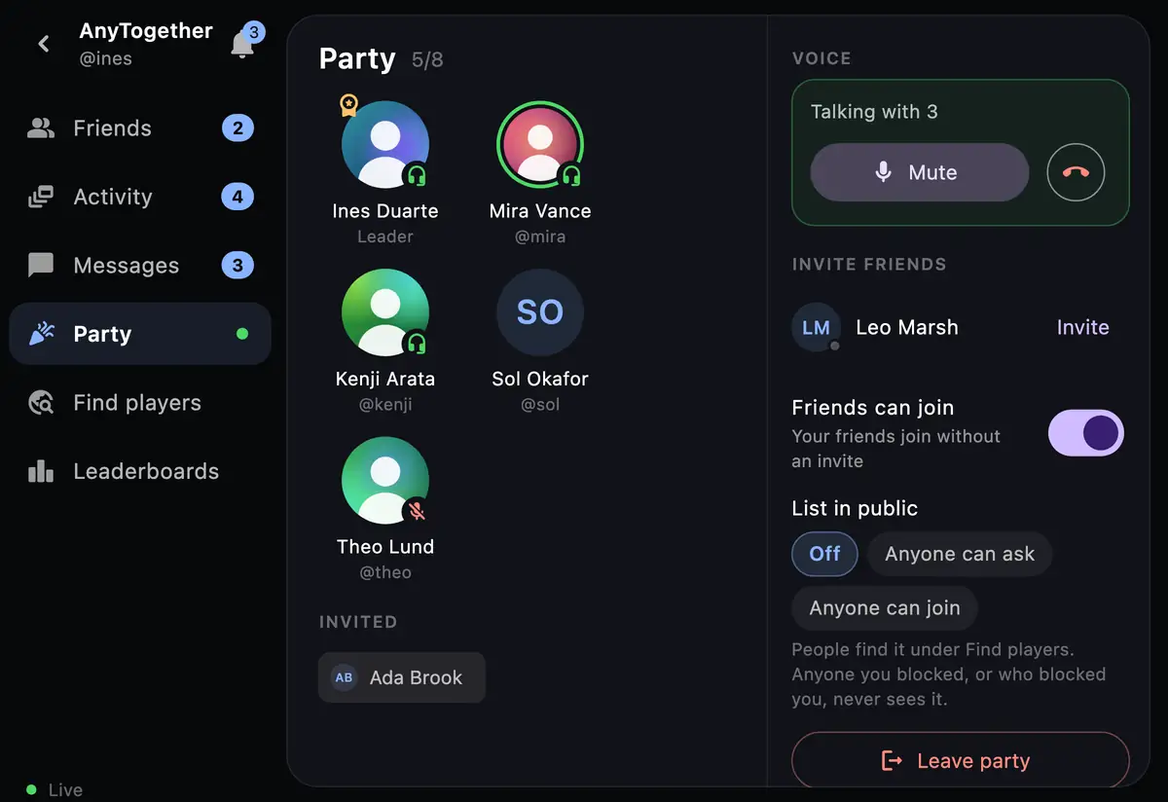1168x802 pixels.
Task: Click the Live status indicator
Action: click(x=55, y=789)
